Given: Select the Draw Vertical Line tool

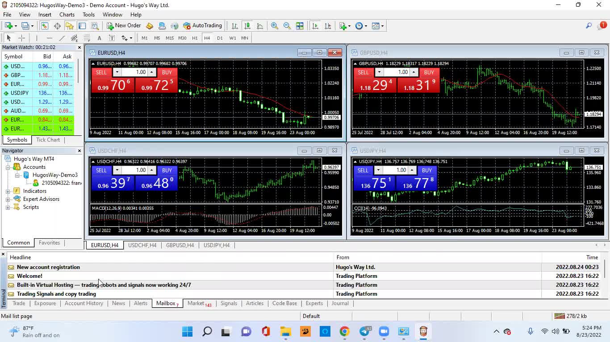Looking at the screenshot, I should (37, 38).
